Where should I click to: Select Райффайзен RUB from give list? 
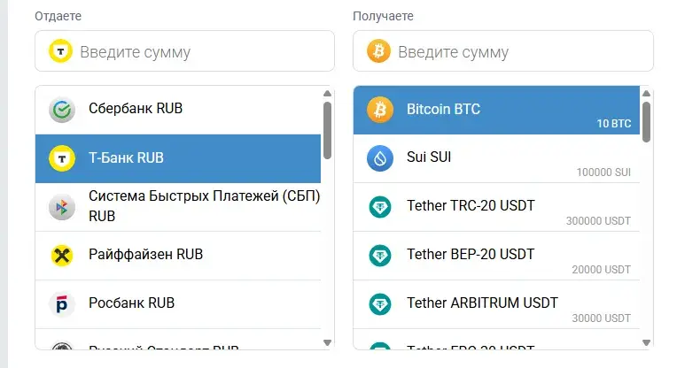tap(178, 256)
